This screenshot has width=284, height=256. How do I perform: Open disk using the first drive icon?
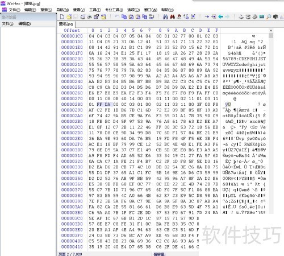[241, 17]
